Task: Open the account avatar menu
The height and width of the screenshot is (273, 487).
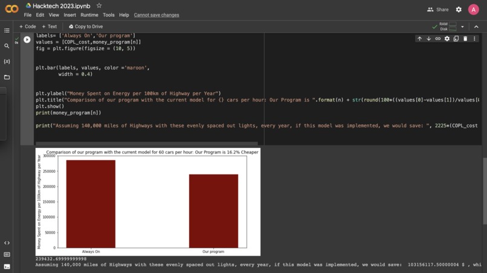Action: coord(473,10)
